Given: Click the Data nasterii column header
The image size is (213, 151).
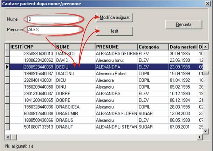Looking at the screenshot, I should pyautogui.click(x=183, y=47).
